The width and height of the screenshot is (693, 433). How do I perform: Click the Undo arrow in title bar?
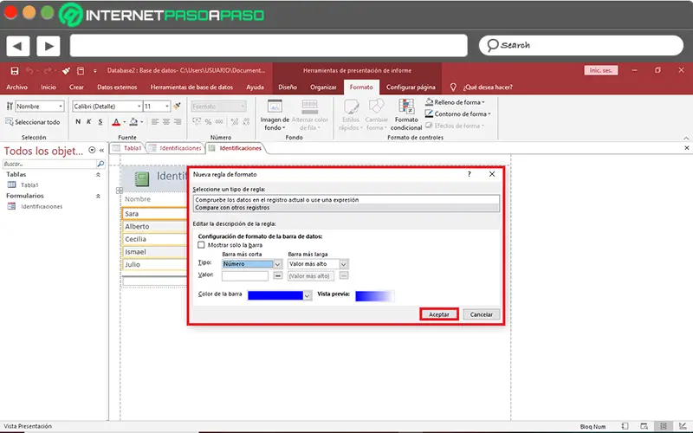(x=29, y=71)
